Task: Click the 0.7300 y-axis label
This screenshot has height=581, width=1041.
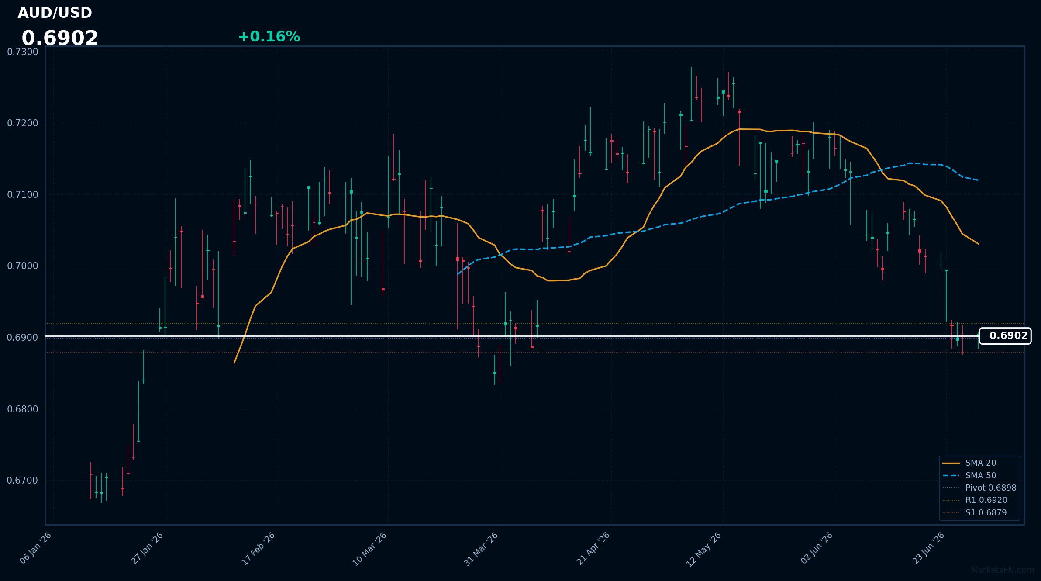Action: 23,52
